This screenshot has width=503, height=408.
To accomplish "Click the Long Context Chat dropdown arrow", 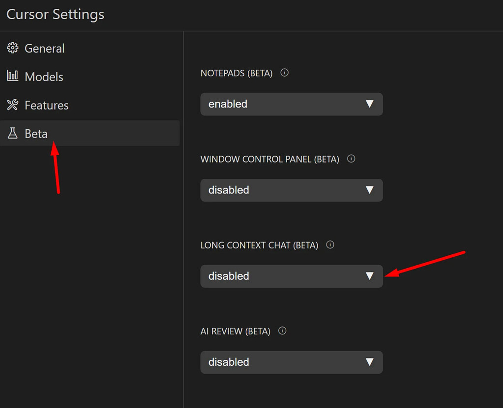I will pyautogui.click(x=370, y=276).
